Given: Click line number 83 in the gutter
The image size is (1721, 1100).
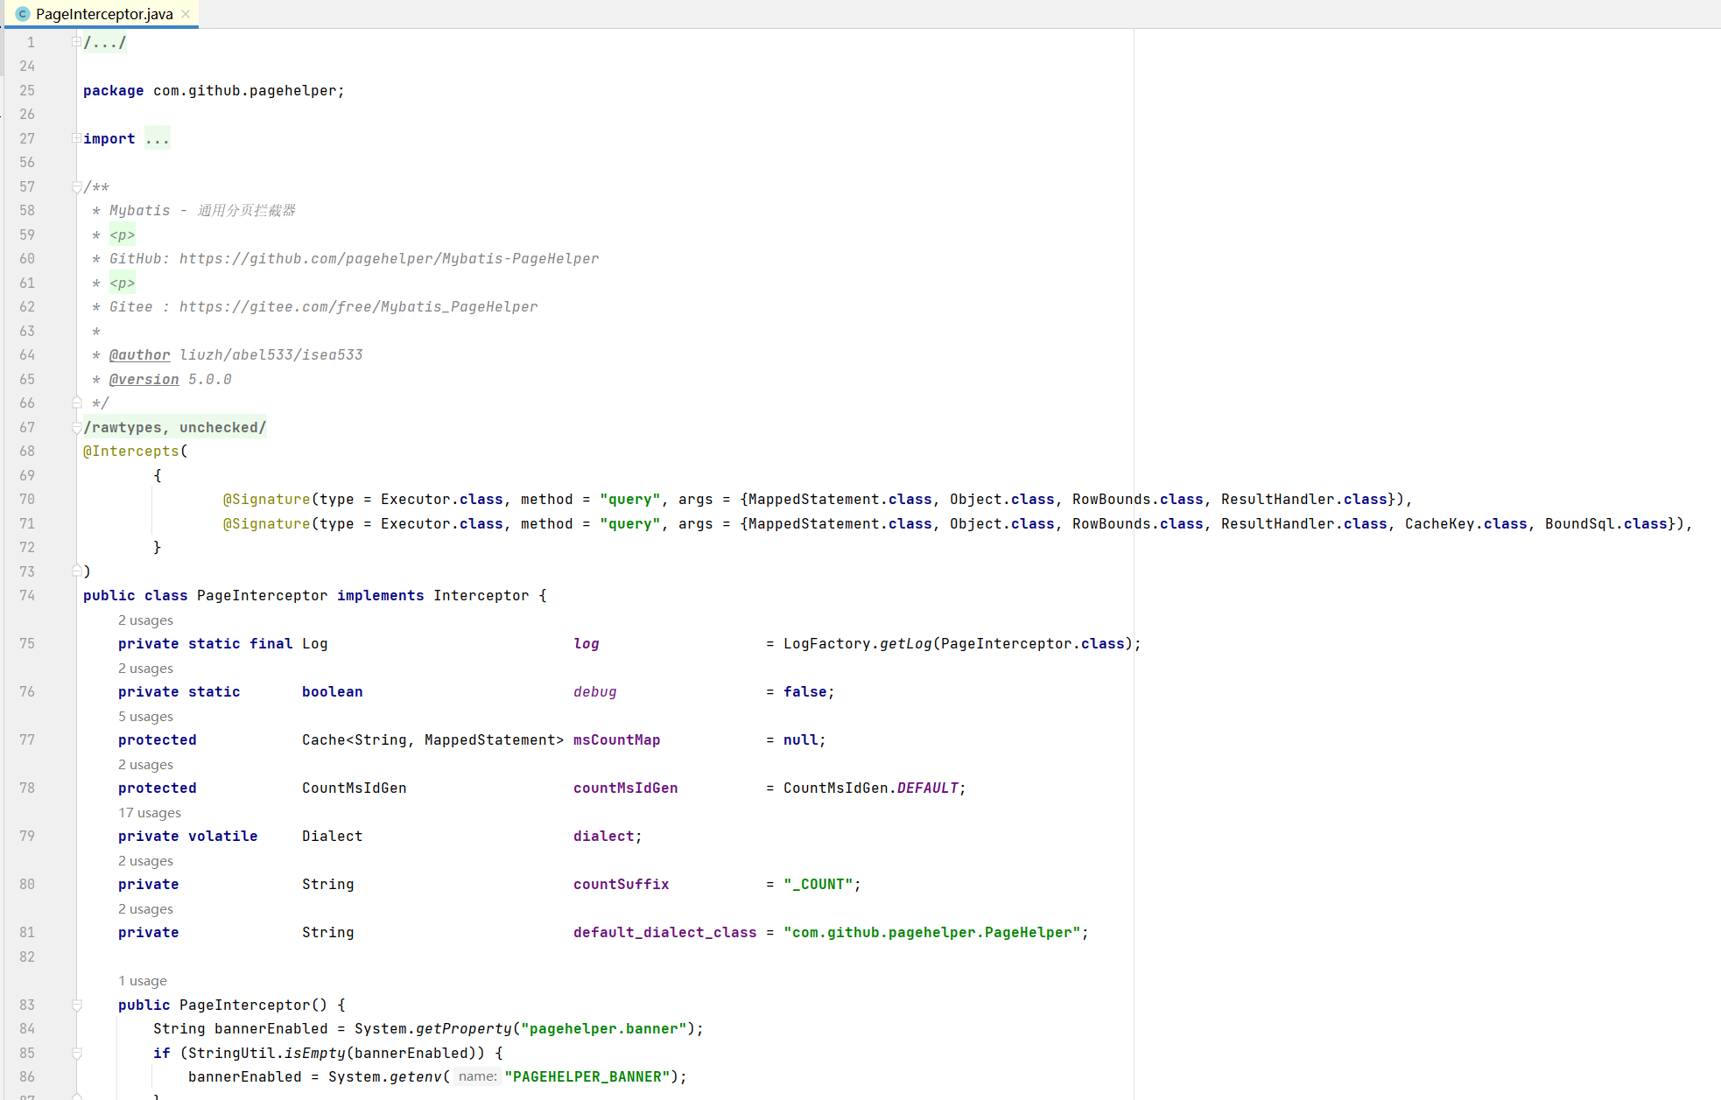Looking at the screenshot, I should pos(27,1005).
